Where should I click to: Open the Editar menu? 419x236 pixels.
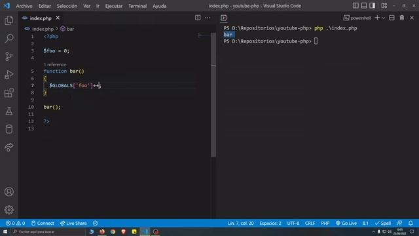tap(45, 6)
